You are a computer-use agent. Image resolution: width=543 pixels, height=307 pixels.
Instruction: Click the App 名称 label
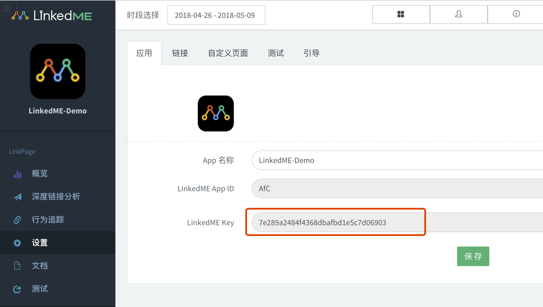click(x=218, y=160)
